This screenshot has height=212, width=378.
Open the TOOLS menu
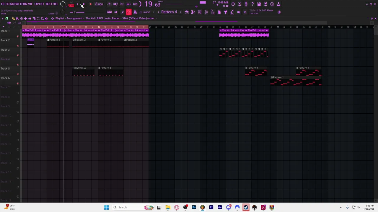point(48,4)
